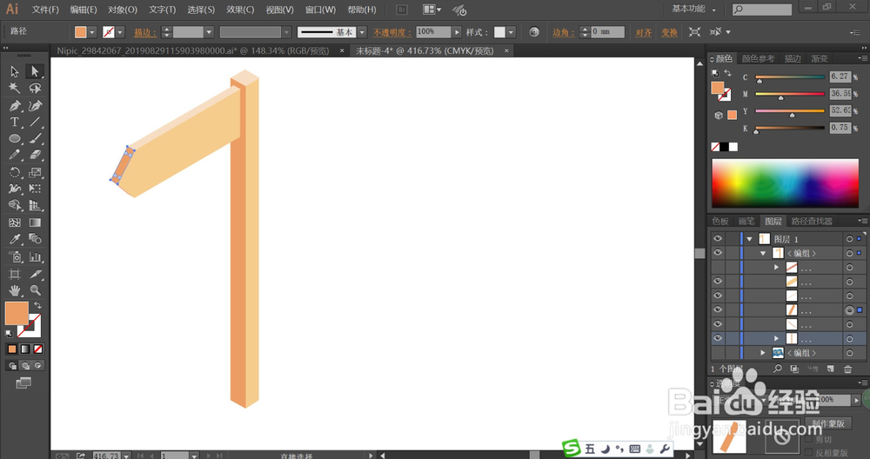Open the fill color dropdown in control bar
This screenshot has height=459, width=870.
[92, 32]
